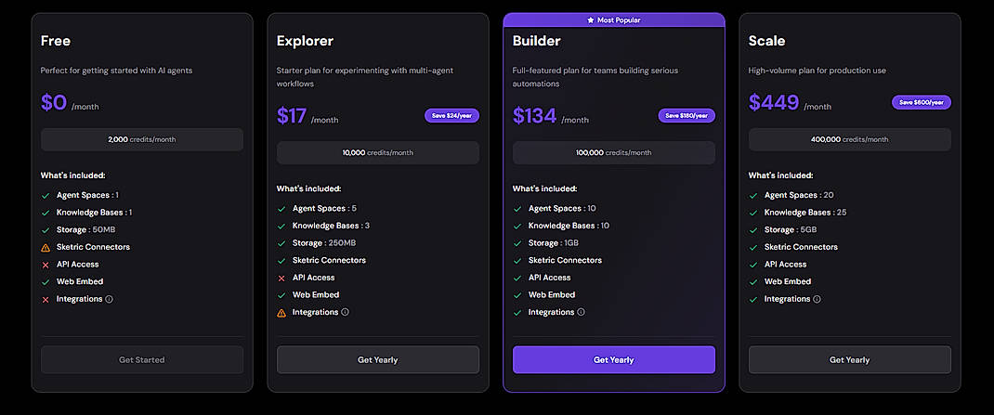The height and width of the screenshot is (415, 994).
Task: Click the checkmark beside Builder Storage 1GB
Action: click(x=517, y=243)
